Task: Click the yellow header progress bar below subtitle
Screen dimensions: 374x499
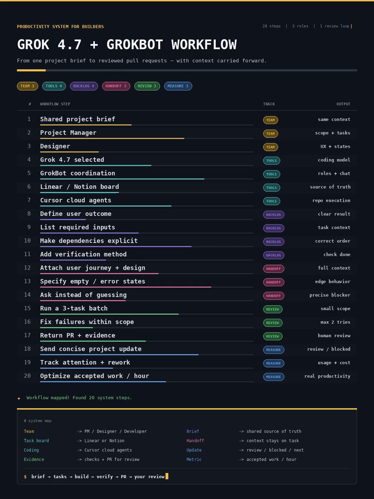Action: 31,70
